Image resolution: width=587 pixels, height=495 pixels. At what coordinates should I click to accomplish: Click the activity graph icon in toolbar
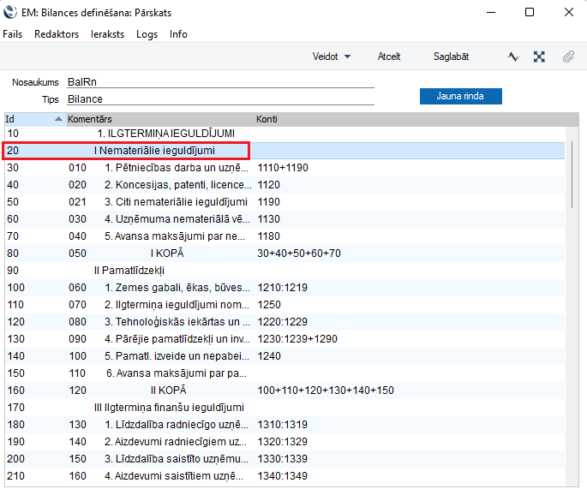click(x=513, y=57)
